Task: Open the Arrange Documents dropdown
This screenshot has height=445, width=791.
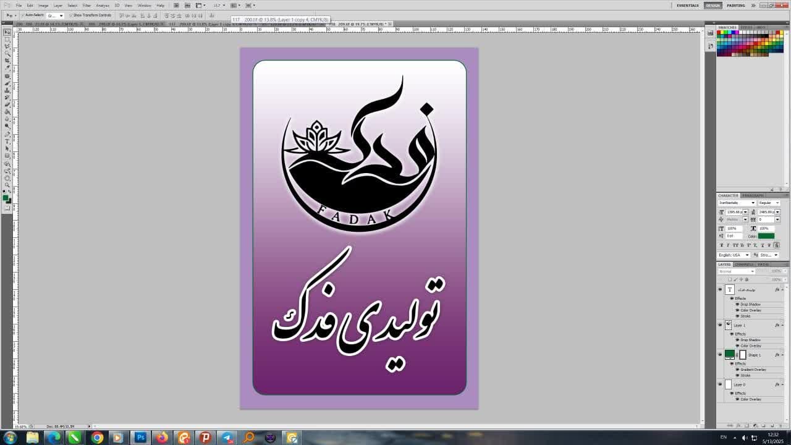Action: [235, 6]
